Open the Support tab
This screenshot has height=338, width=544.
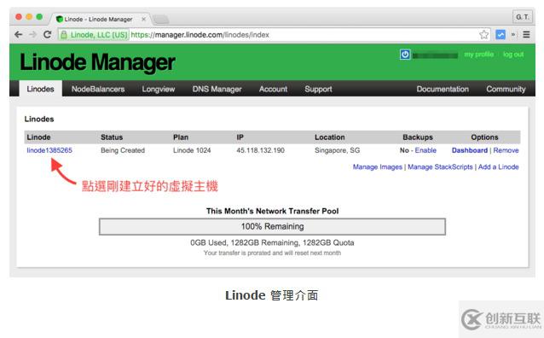[318, 89]
